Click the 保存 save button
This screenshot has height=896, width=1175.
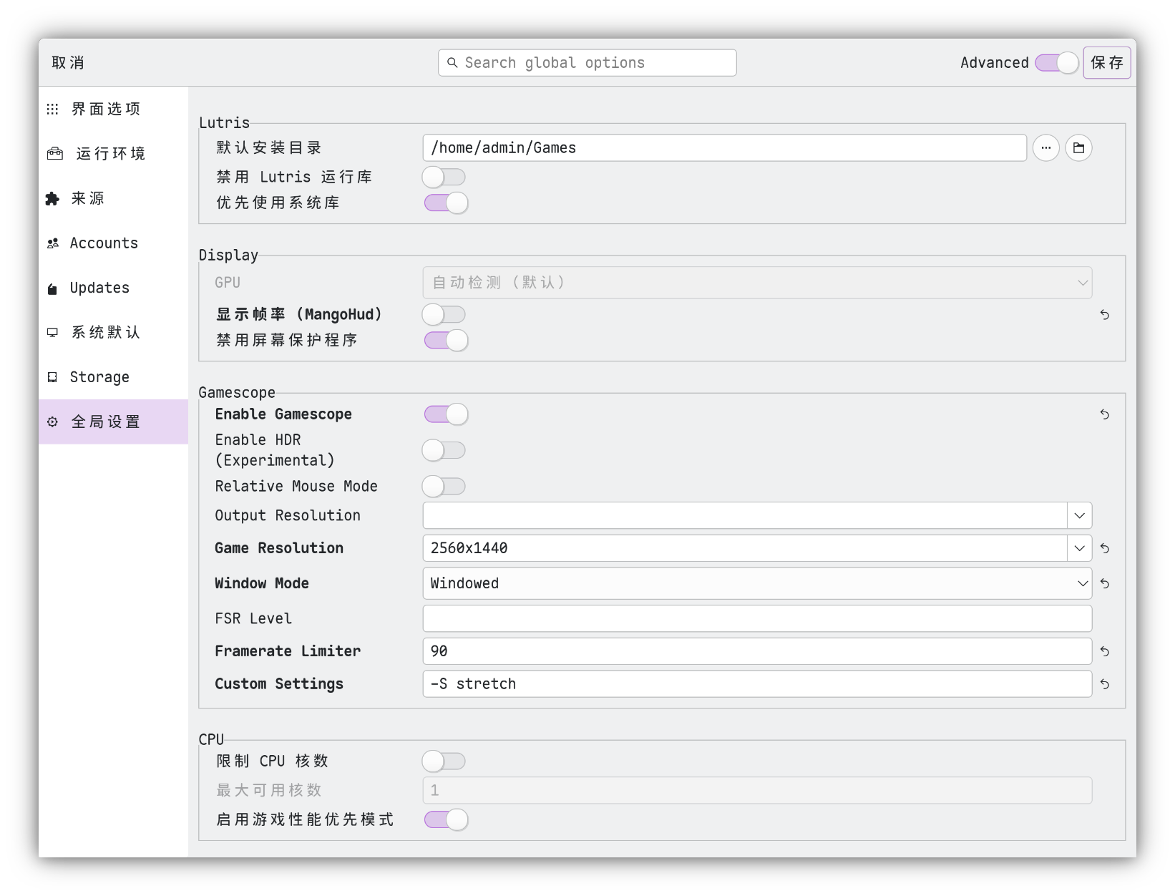pos(1106,63)
